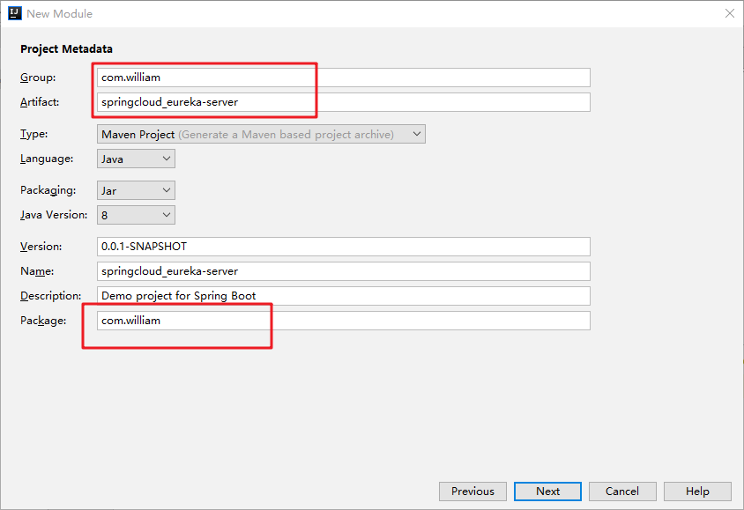Edit the Description field text
Viewport: 744px width, 510px height.
[x=344, y=296]
